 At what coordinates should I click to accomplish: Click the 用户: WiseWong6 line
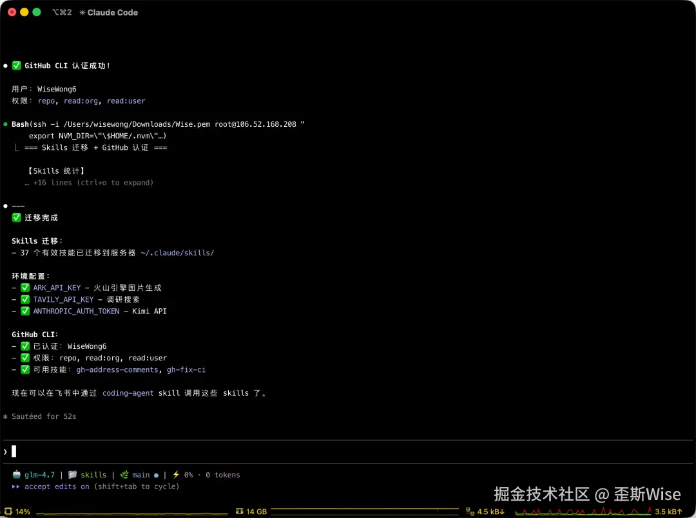44,89
